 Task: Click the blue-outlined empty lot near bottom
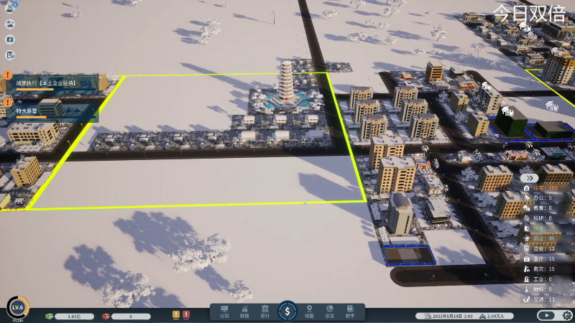(x=408, y=255)
